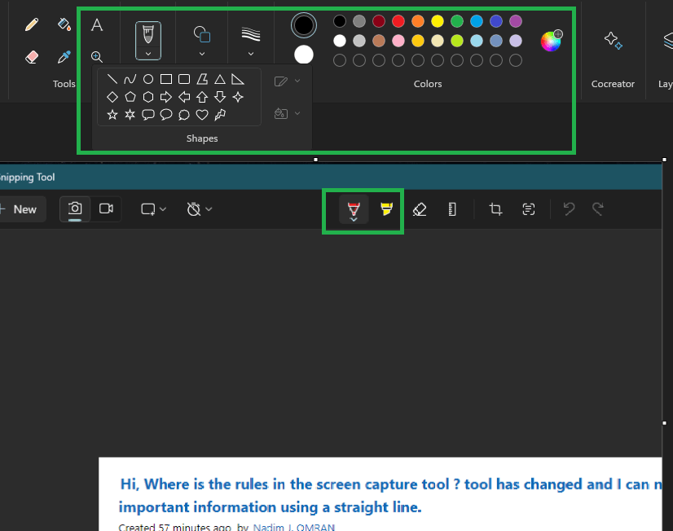
Task: Select the Brushes tool
Action: 148,34
